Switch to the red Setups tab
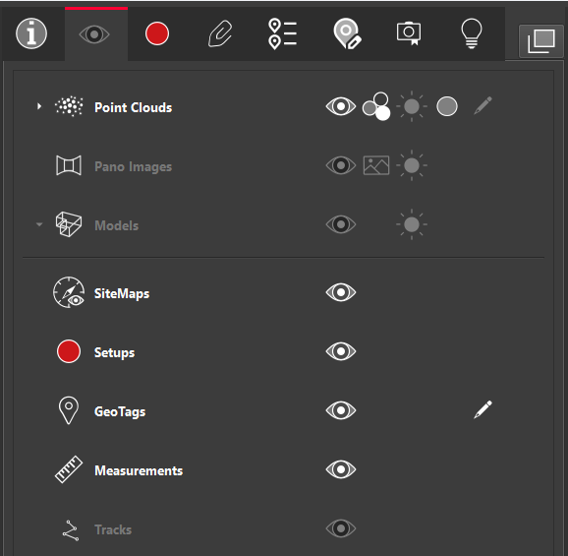This screenshot has width=568, height=556. pos(157,33)
